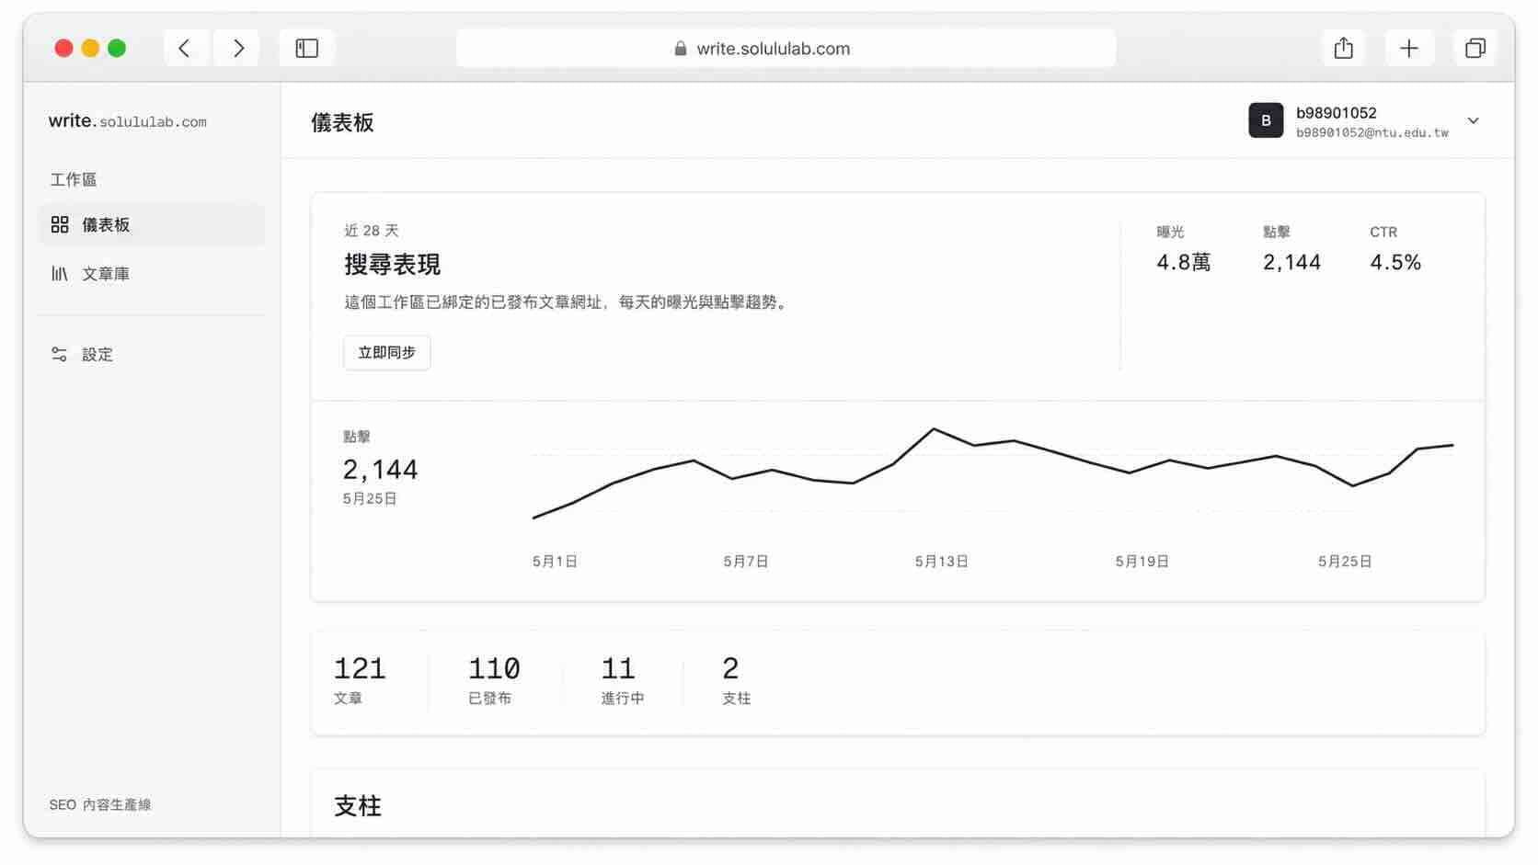Image resolution: width=1538 pixels, height=865 pixels.
Task: Click the 5月7日 axis label
Action: [746, 562]
